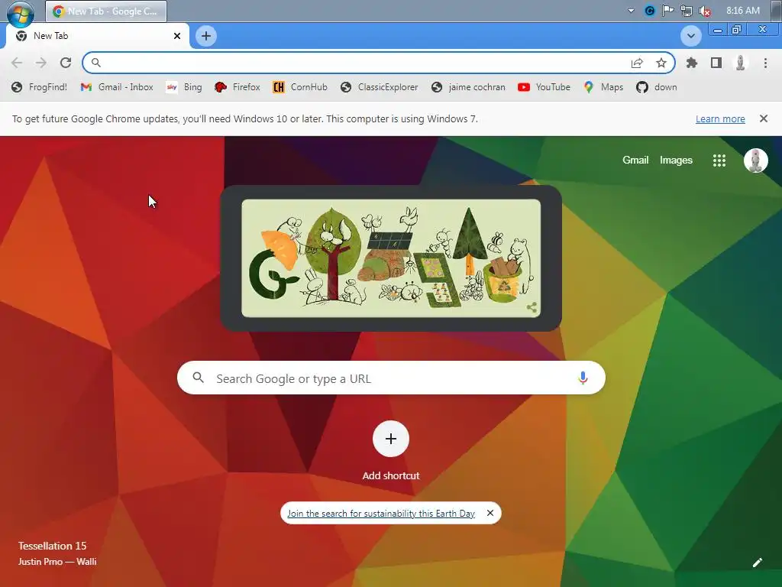Customize Chrome with the pencil icon
Viewport: 782px width, 587px height.
point(758,563)
